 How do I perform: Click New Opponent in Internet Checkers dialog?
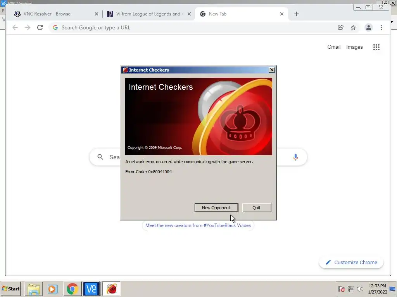(216, 208)
